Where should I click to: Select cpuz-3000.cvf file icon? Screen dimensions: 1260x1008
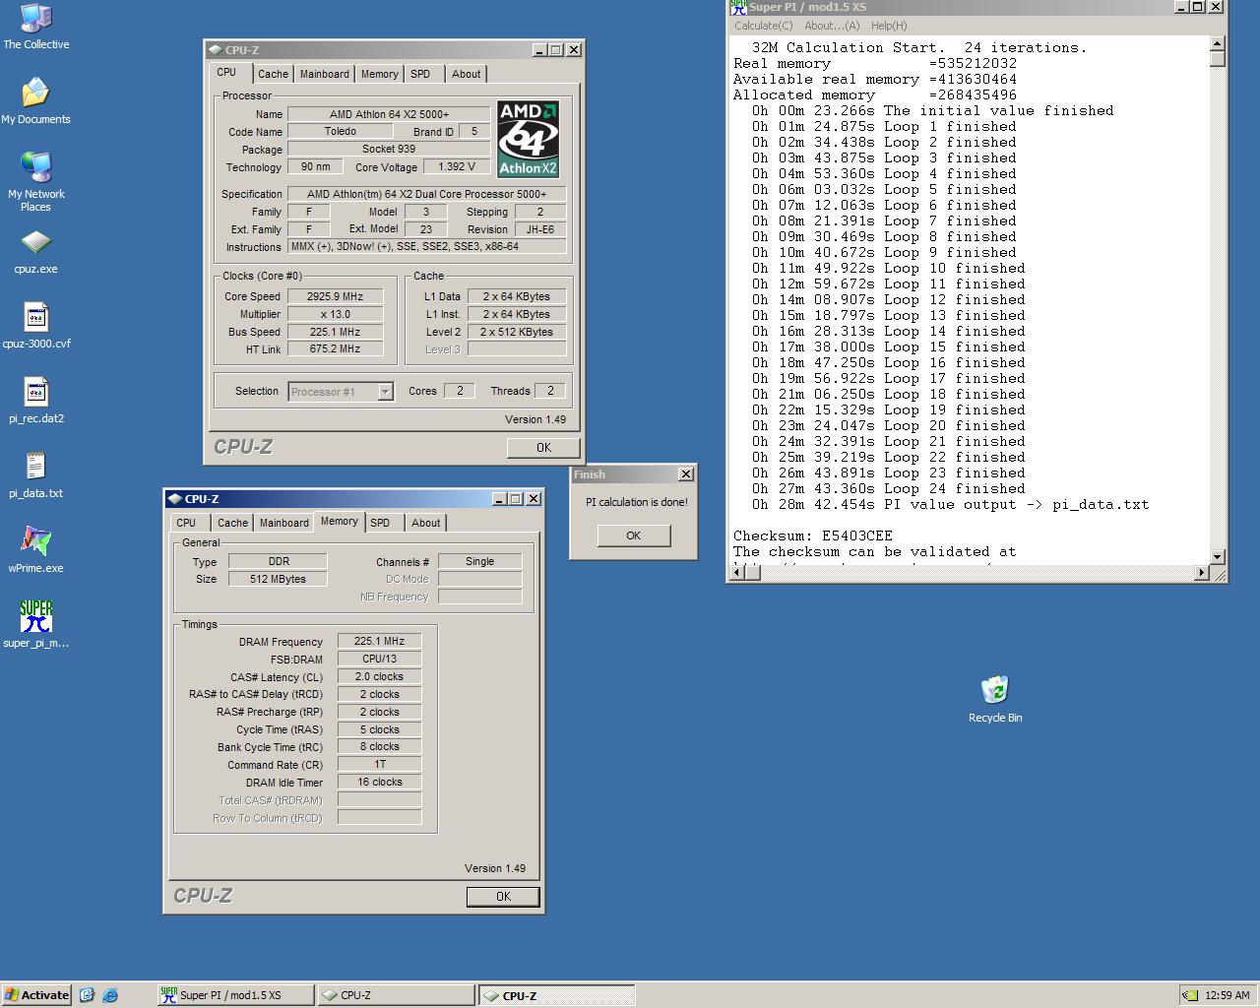tap(36, 327)
